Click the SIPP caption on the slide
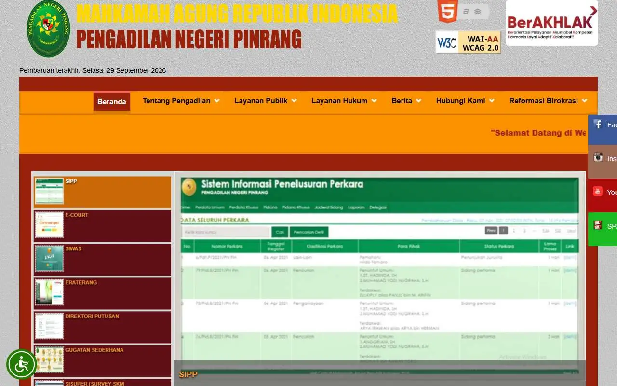Viewport: 617px width, 386px height. pyautogui.click(x=188, y=374)
